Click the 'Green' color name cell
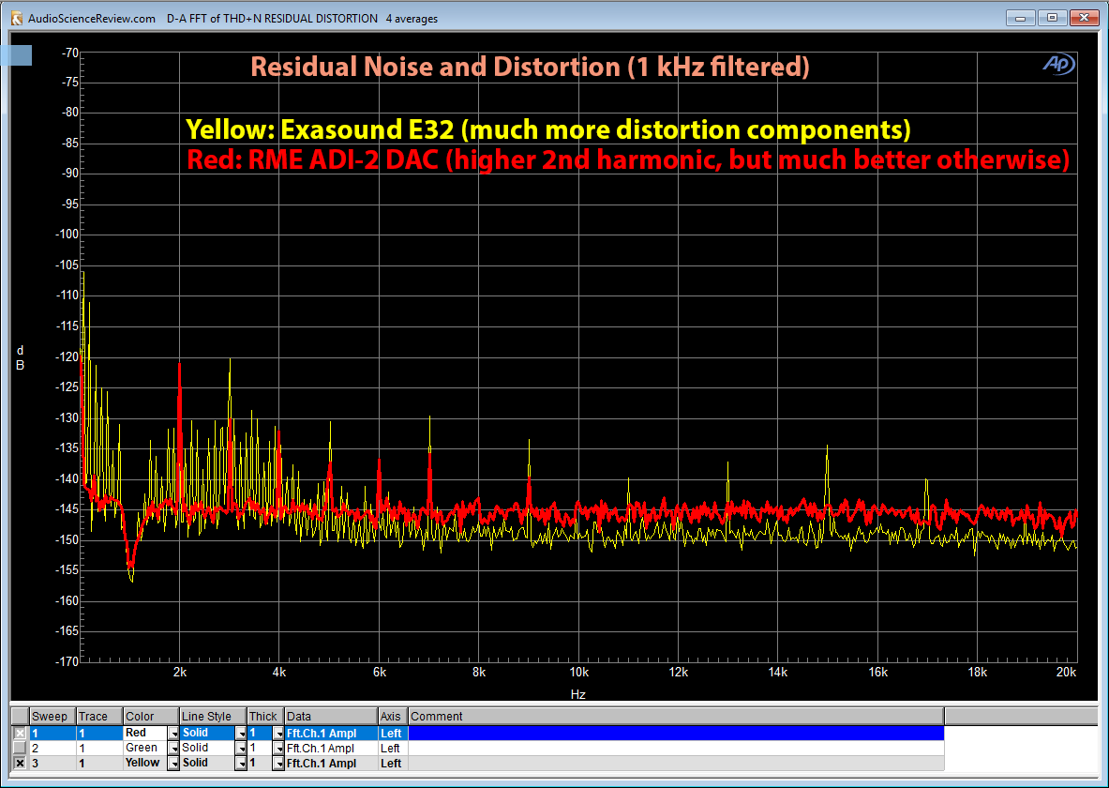Screen dimensions: 1109x788 pyautogui.click(x=145, y=749)
